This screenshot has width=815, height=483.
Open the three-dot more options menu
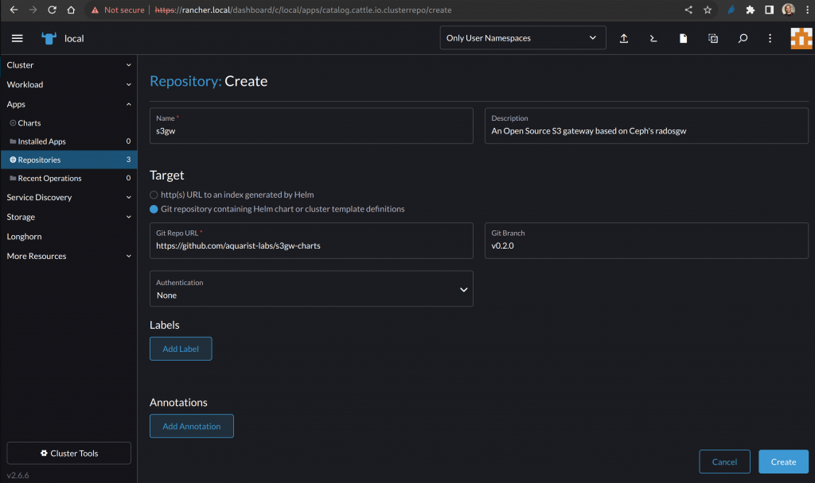click(770, 38)
